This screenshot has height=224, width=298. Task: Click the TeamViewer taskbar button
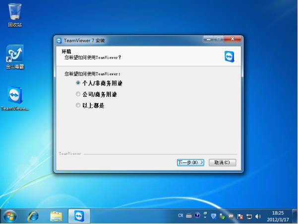point(79,216)
